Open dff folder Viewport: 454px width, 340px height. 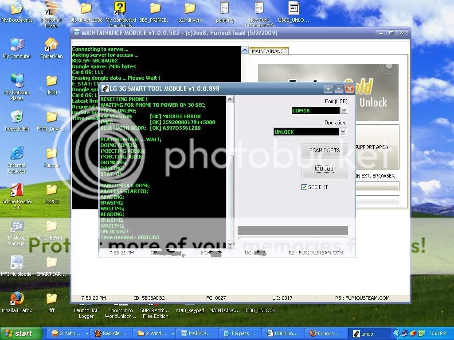pyautogui.click(x=51, y=302)
